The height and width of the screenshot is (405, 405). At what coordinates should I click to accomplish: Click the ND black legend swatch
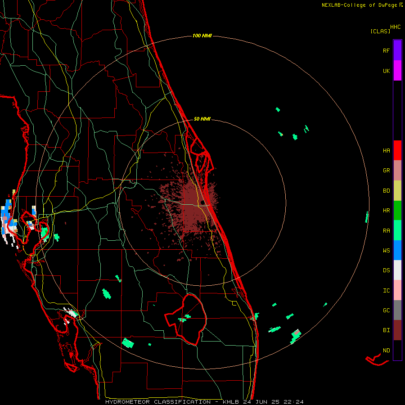tap(397, 350)
